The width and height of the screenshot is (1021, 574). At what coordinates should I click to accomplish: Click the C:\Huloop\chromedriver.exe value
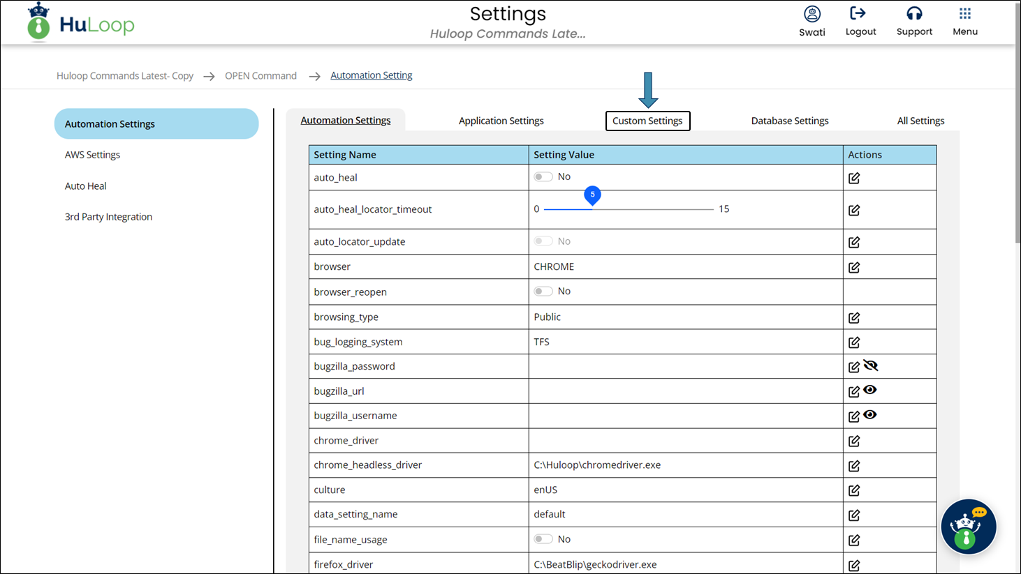click(597, 465)
